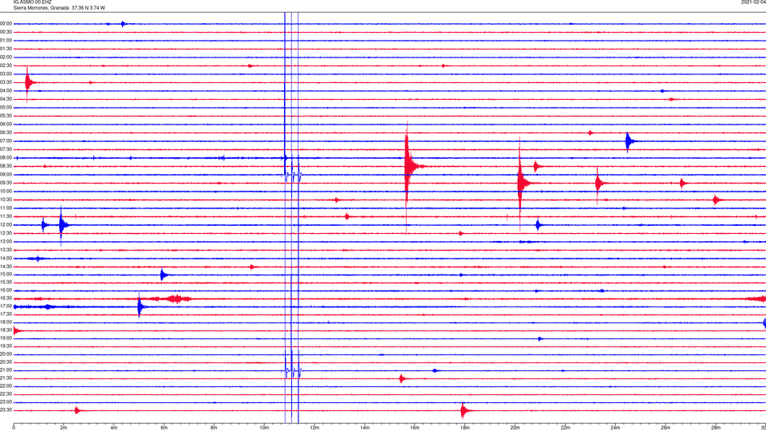Select the 06:30 trace time label
Viewport: 766px width, 431px height.
coord(6,132)
